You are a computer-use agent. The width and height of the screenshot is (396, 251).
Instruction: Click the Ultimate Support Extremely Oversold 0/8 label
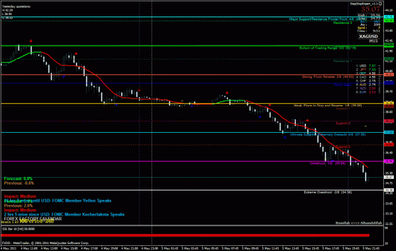(328, 135)
